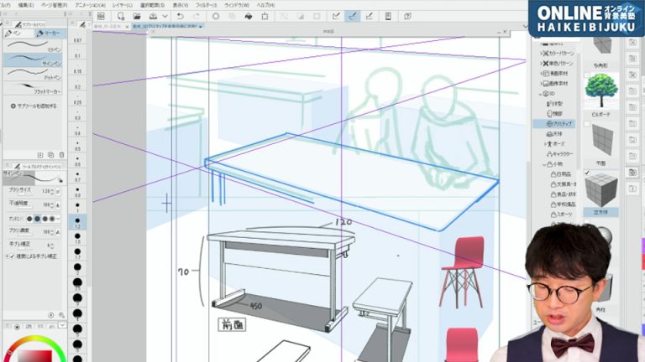Expand the 単色パターン tree node

(x=542, y=63)
